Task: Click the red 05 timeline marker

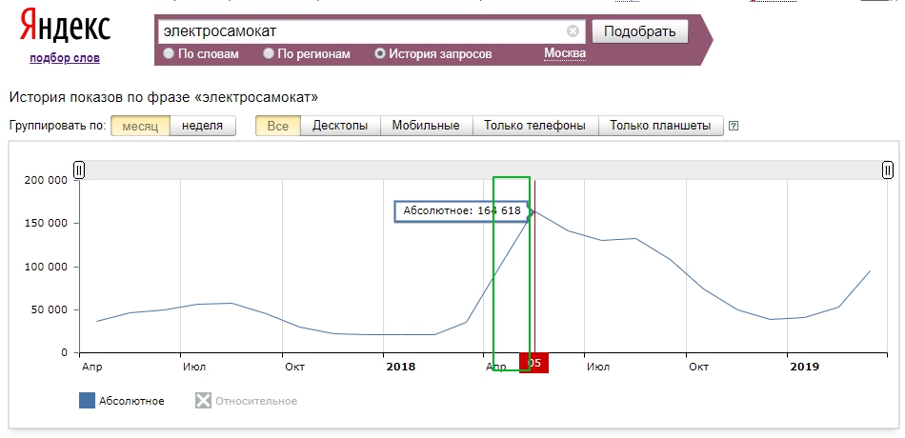Action: click(534, 363)
